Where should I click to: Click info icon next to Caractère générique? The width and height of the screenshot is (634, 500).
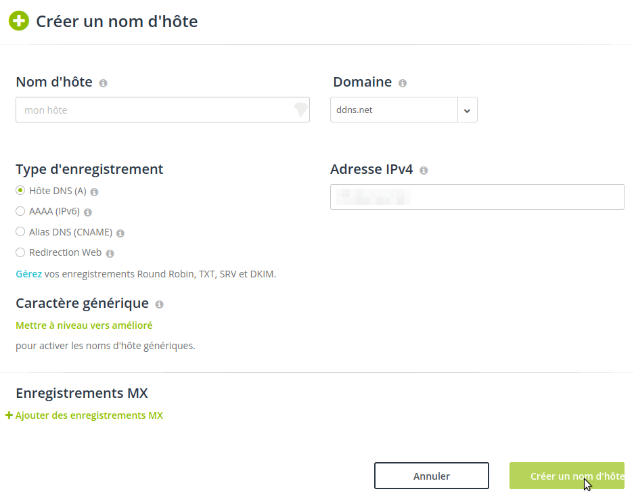click(x=159, y=304)
